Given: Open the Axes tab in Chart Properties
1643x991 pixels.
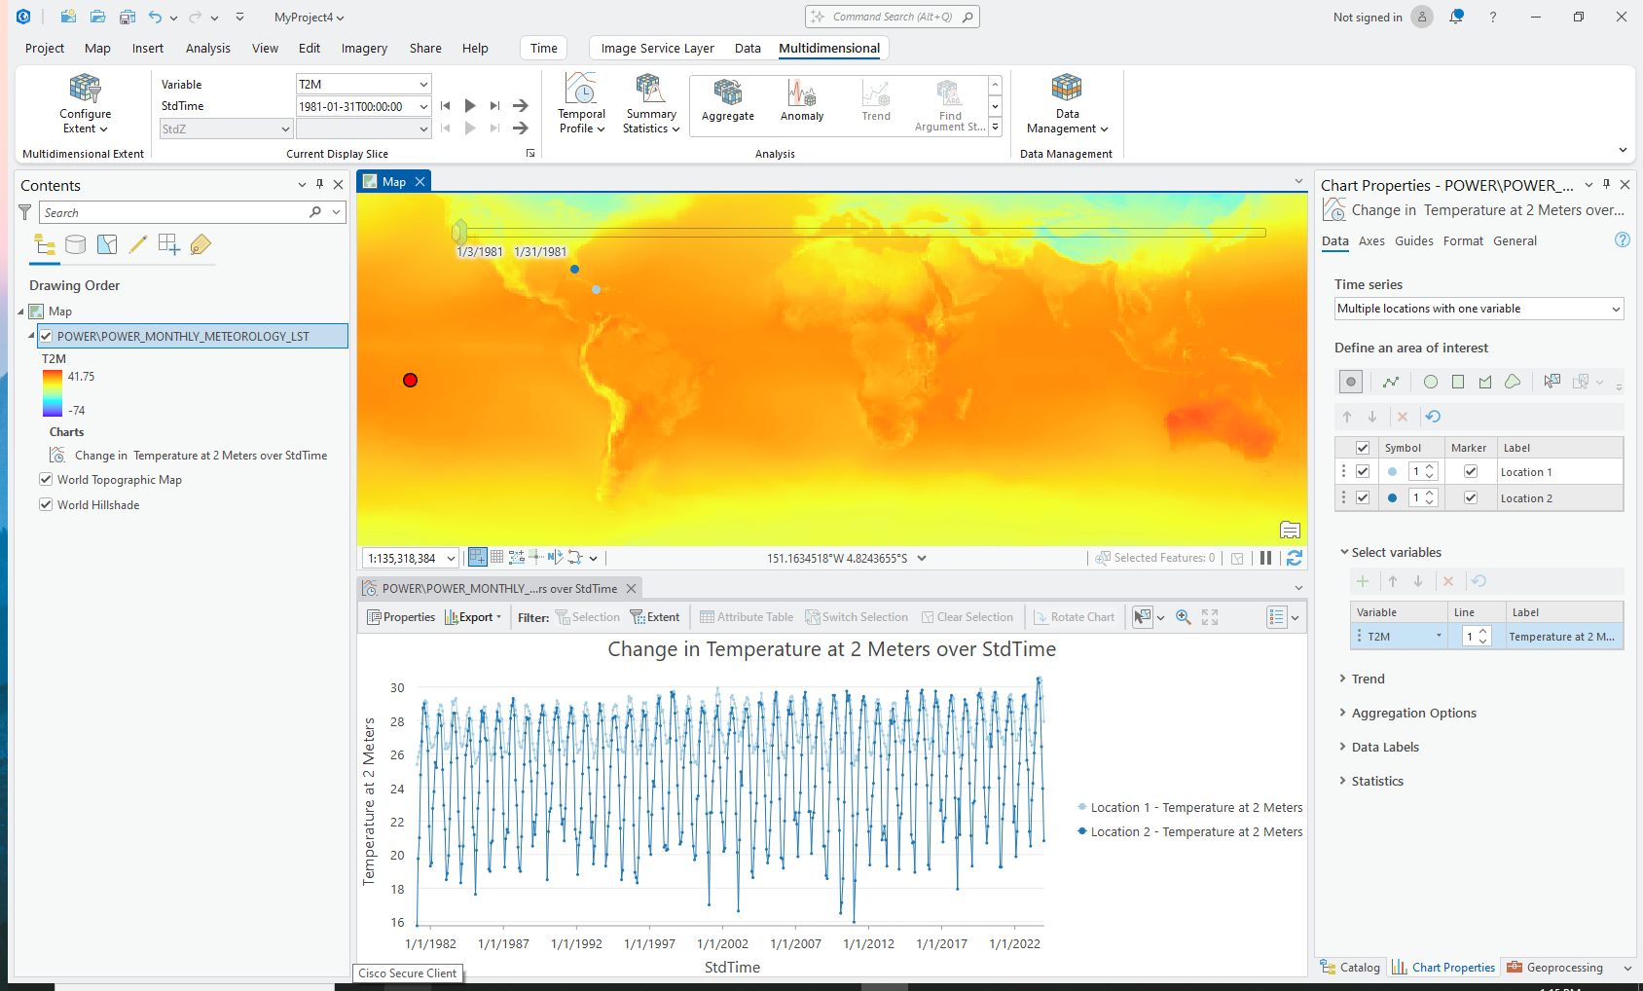Looking at the screenshot, I should 1371,240.
